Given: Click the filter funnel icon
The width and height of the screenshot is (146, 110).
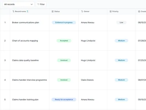Looking at the screenshot, I should [38, 4].
